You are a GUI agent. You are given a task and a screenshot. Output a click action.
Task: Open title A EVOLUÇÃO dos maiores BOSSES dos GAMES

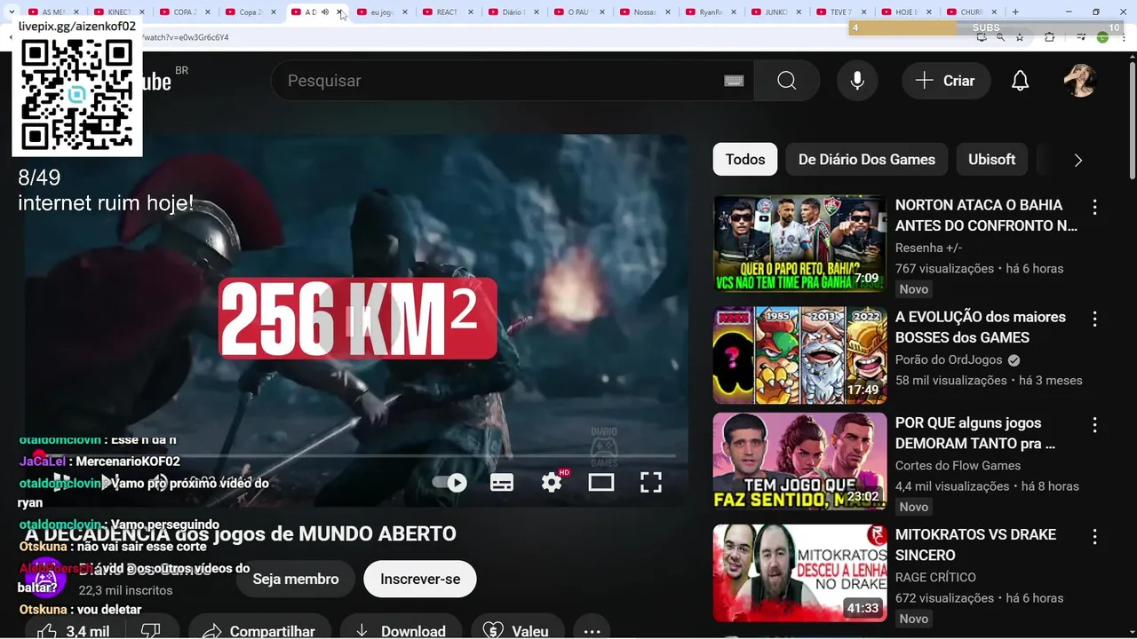(x=981, y=327)
